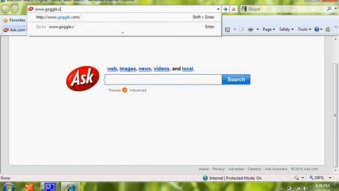The height and width of the screenshot is (191, 339).
Task: Click the orange X taskbar icon
Action: coord(30,187)
